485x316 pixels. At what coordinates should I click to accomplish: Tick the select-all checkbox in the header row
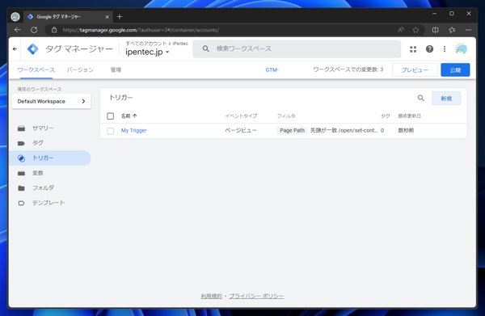coord(110,116)
